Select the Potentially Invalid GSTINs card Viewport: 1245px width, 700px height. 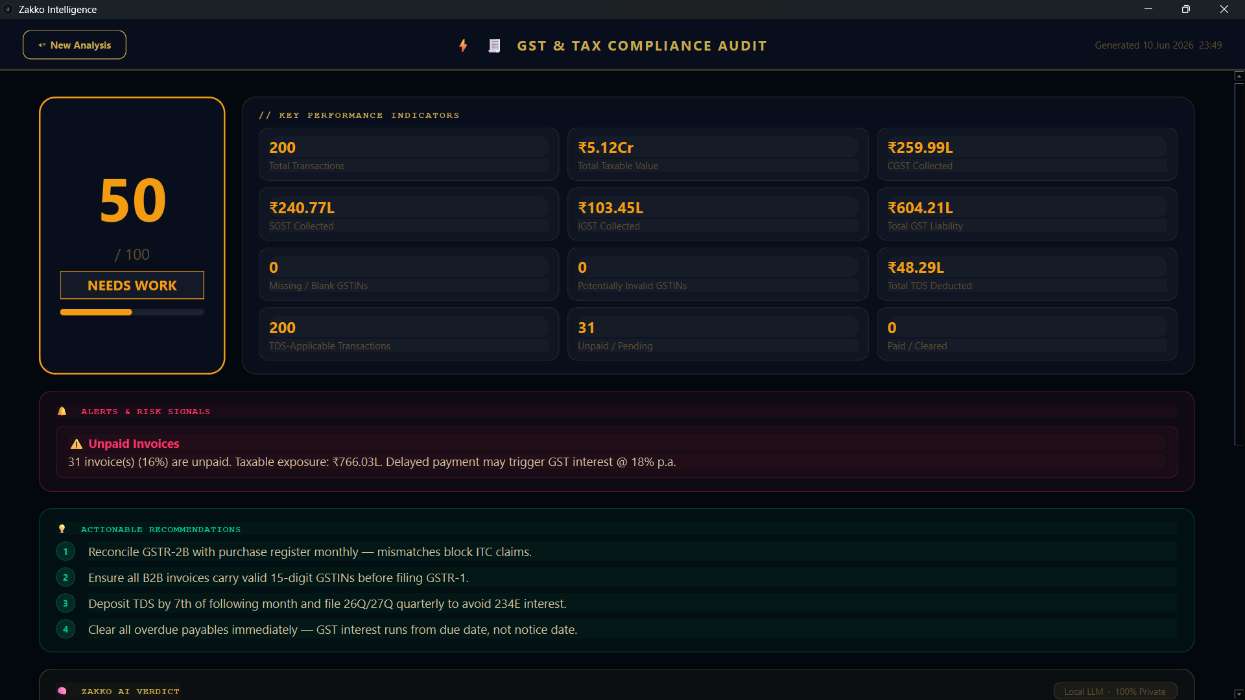point(718,274)
